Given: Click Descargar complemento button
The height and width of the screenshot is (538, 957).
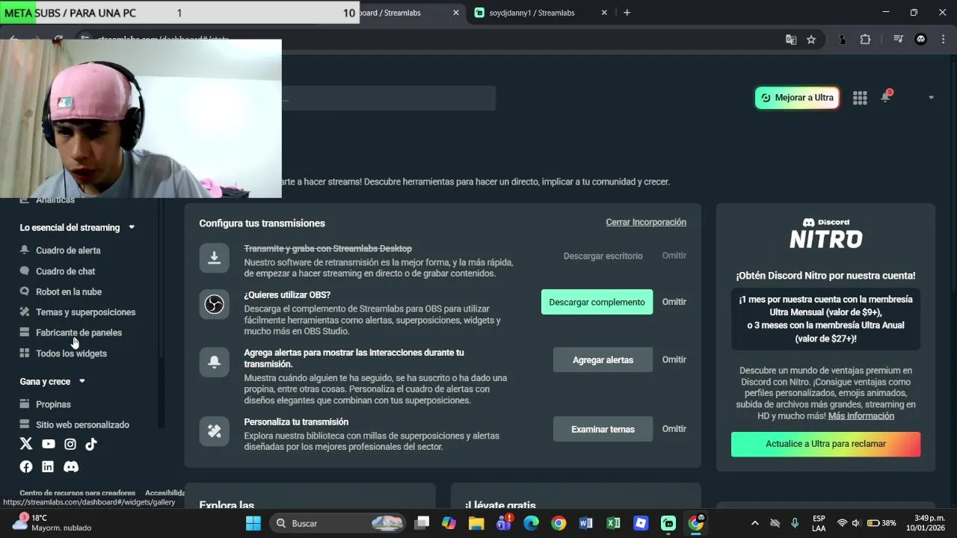Looking at the screenshot, I should pyautogui.click(x=597, y=302).
